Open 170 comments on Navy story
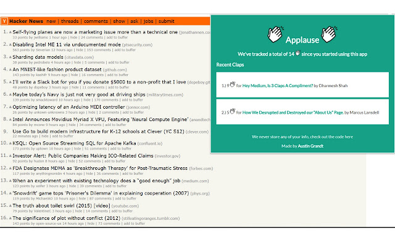Screen dimensions: 395x247 pos(106,100)
